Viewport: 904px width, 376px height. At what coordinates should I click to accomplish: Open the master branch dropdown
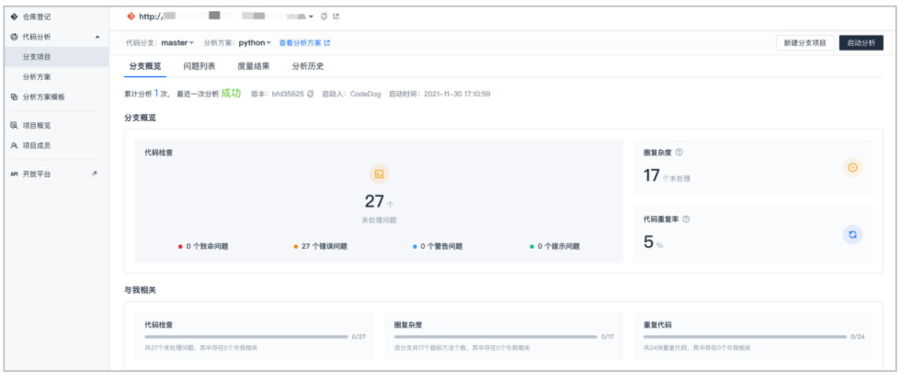click(177, 43)
